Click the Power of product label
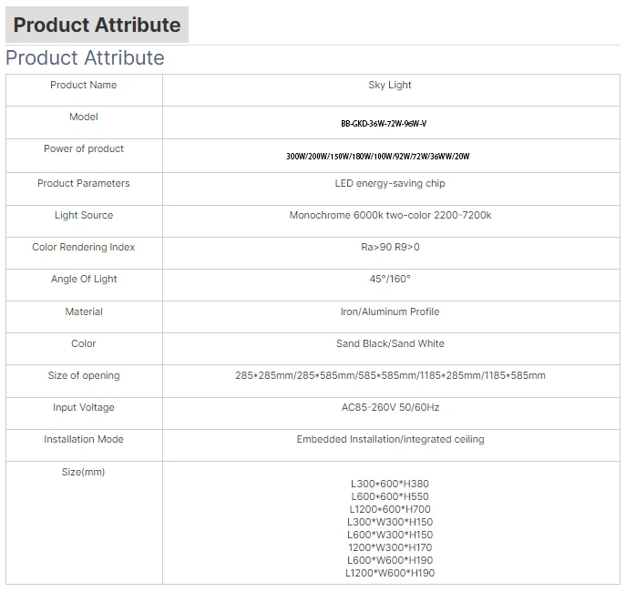This screenshot has height=592, width=626. tap(84, 149)
